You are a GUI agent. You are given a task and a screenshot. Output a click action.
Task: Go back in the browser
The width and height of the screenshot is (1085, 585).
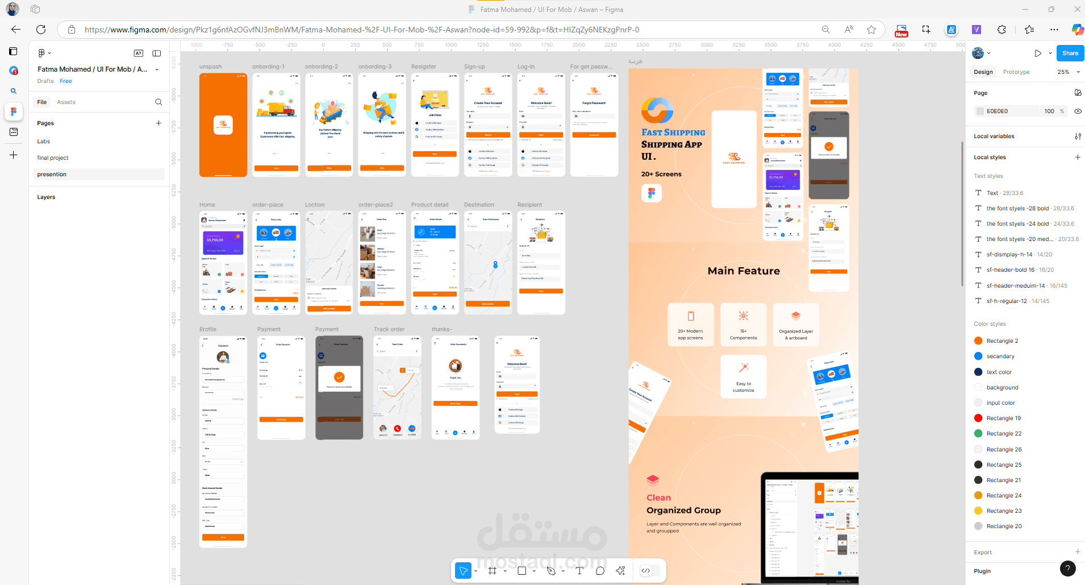point(16,30)
